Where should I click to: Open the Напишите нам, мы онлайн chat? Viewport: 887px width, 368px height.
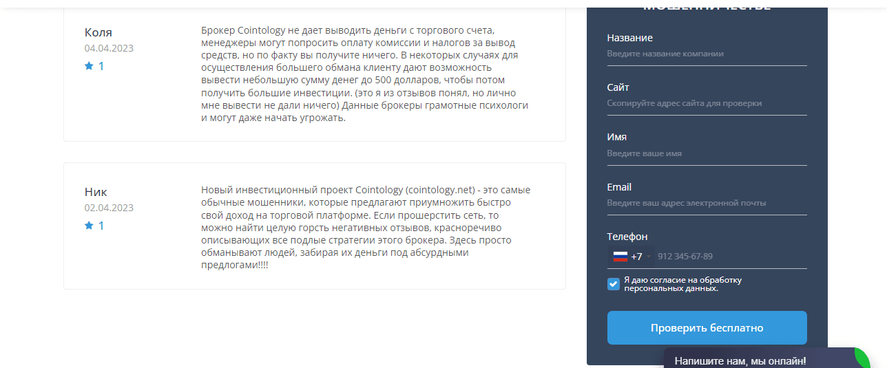tap(740, 360)
